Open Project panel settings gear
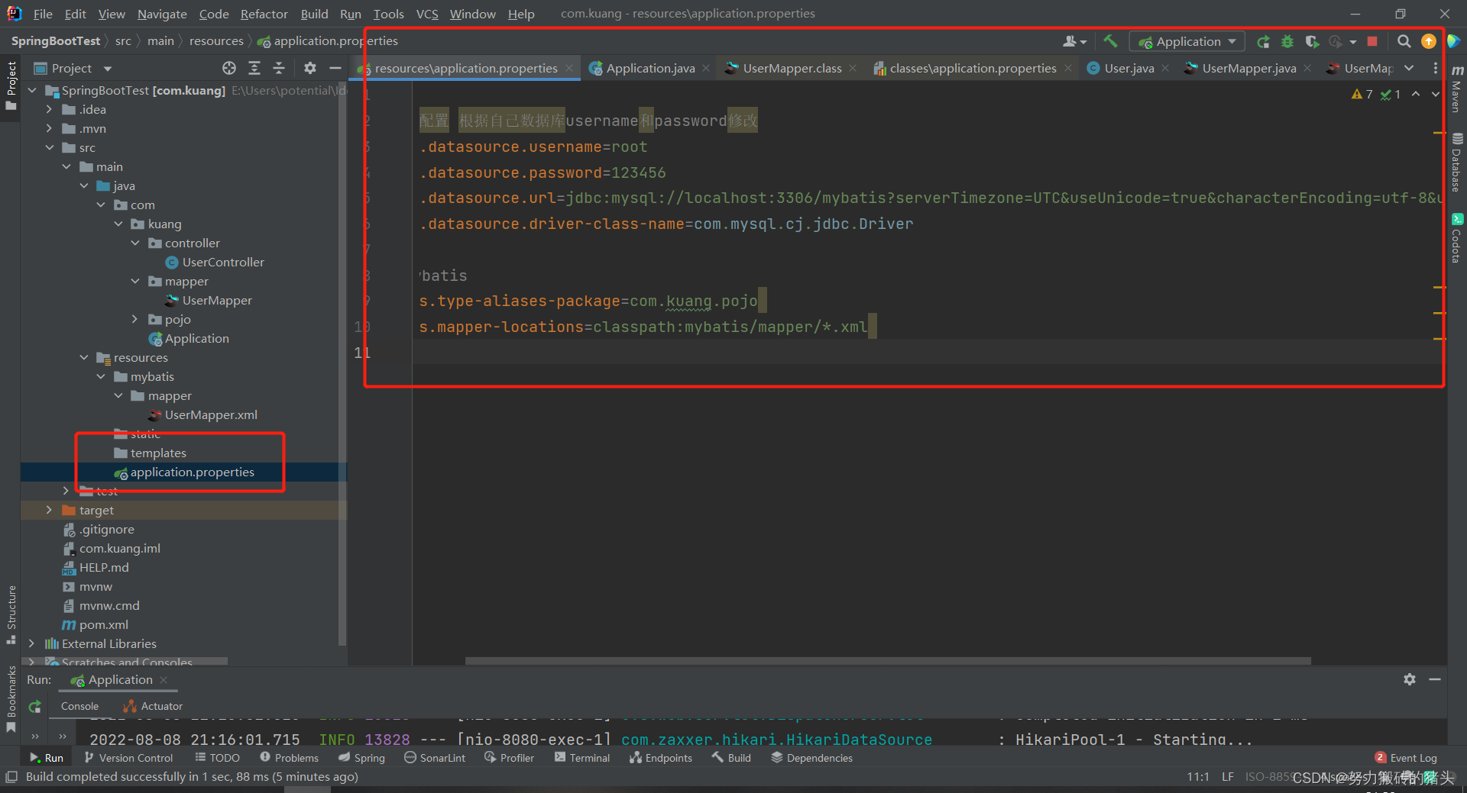The image size is (1467, 793). pos(309,68)
